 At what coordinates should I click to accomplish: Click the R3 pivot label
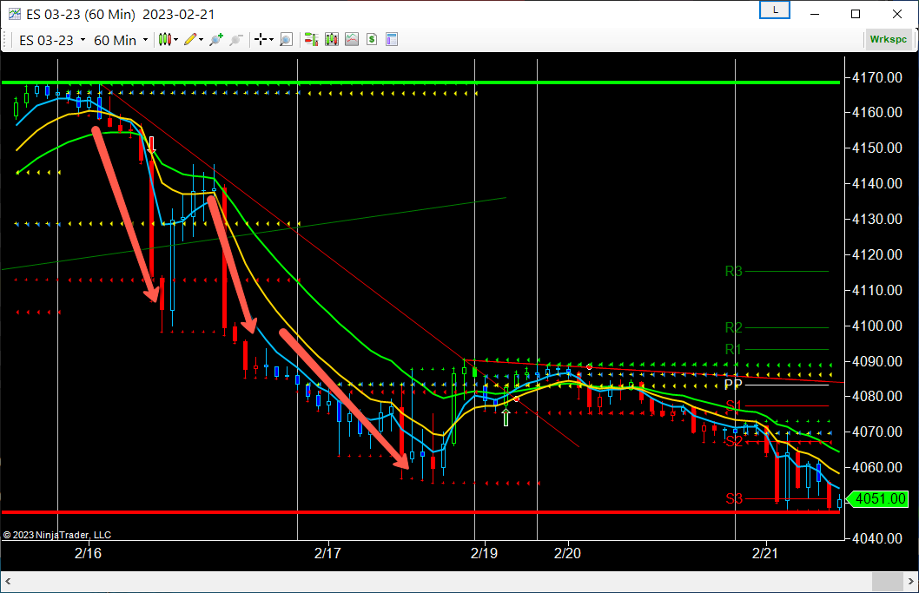733,271
